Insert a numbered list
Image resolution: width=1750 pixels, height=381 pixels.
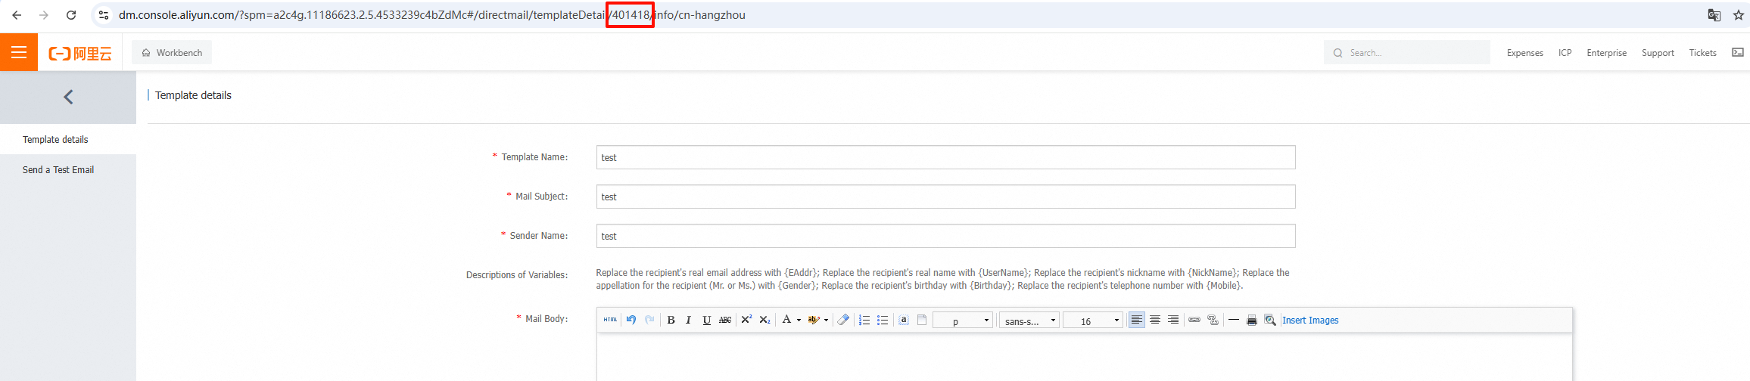pyautogui.click(x=864, y=320)
